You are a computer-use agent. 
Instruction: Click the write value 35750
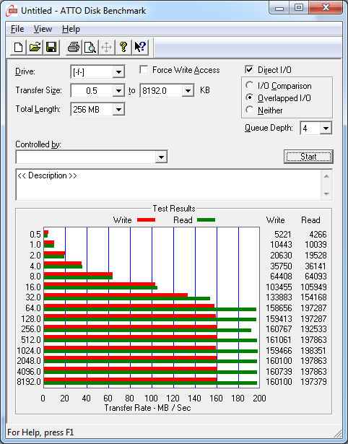pos(281,266)
